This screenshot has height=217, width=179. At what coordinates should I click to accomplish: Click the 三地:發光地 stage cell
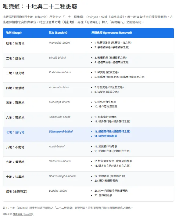point(15,73)
